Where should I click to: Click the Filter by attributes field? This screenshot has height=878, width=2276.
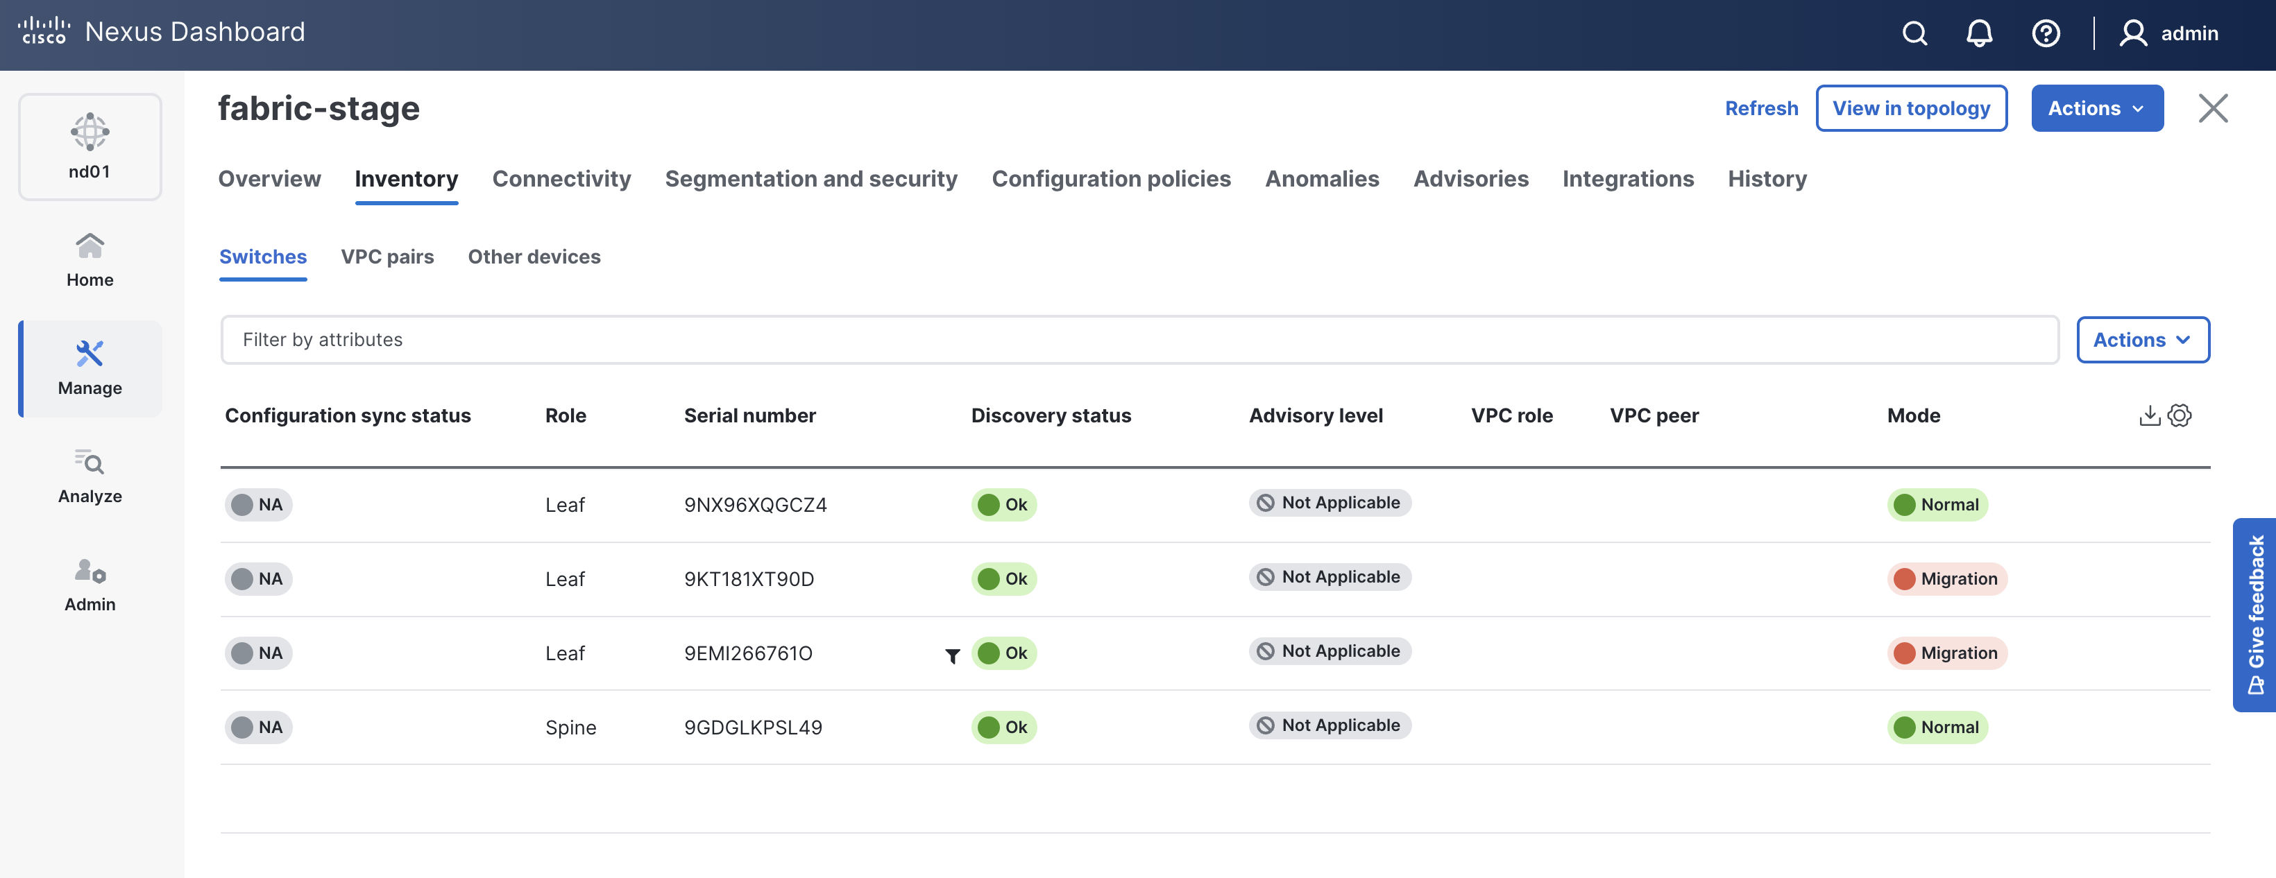click(x=1138, y=340)
